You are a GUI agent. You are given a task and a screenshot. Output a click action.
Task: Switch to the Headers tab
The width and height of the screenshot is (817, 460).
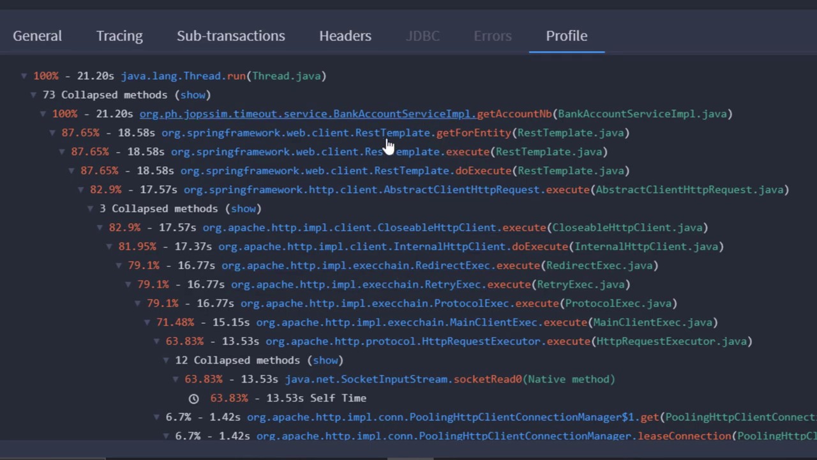345,36
